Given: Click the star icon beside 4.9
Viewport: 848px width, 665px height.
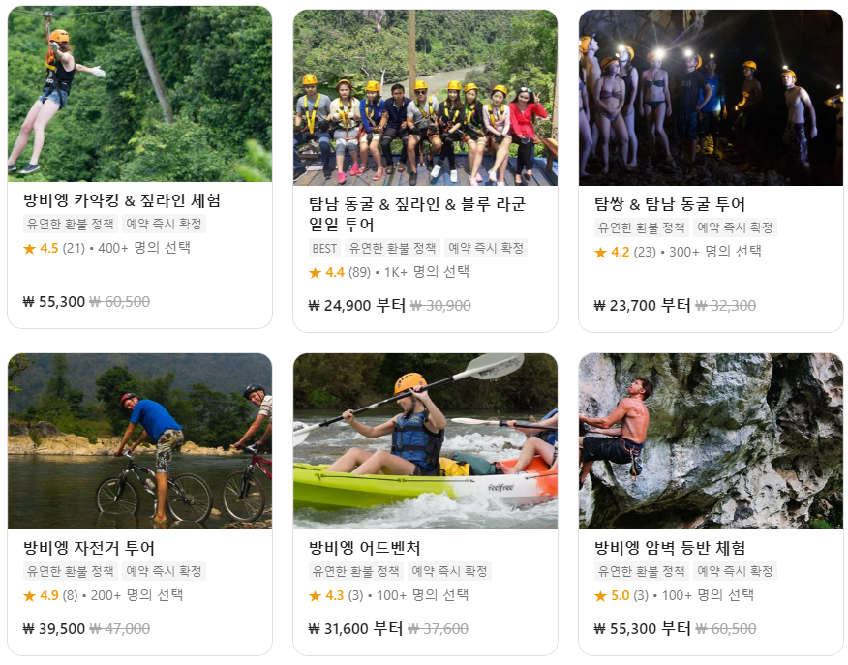Looking at the screenshot, I should (x=29, y=596).
